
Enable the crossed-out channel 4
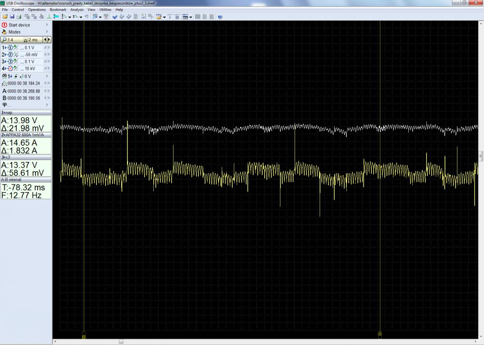click(x=9, y=68)
